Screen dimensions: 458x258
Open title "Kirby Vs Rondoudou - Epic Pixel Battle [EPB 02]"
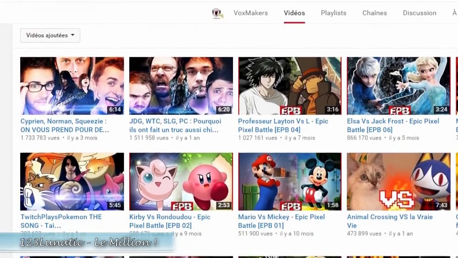[x=170, y=221]
